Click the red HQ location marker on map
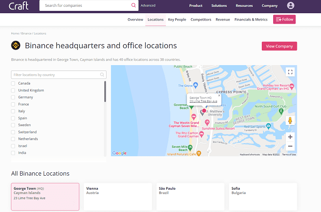This screenshot has width=321, height=212. pyautogui.click(x=204, y=111)
